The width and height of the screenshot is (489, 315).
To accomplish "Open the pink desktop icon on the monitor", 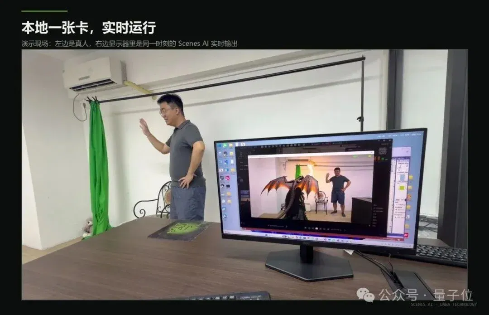I will pos(228,178).
